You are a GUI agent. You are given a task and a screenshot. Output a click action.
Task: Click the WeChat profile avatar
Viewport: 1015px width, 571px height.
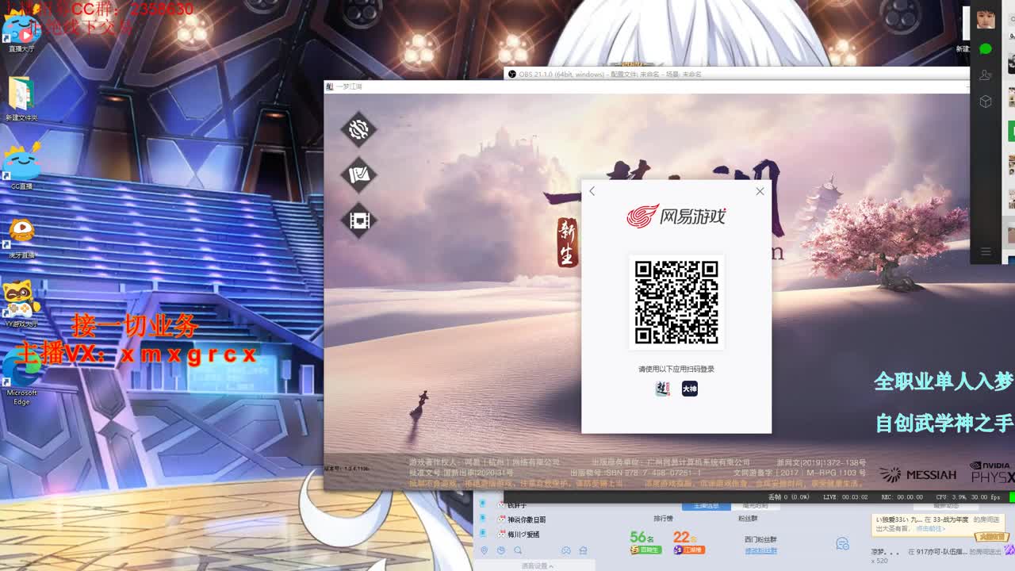[x=986, y=19]
